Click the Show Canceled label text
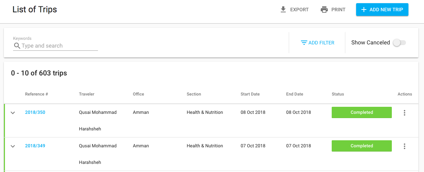 [x=371, y=43]
